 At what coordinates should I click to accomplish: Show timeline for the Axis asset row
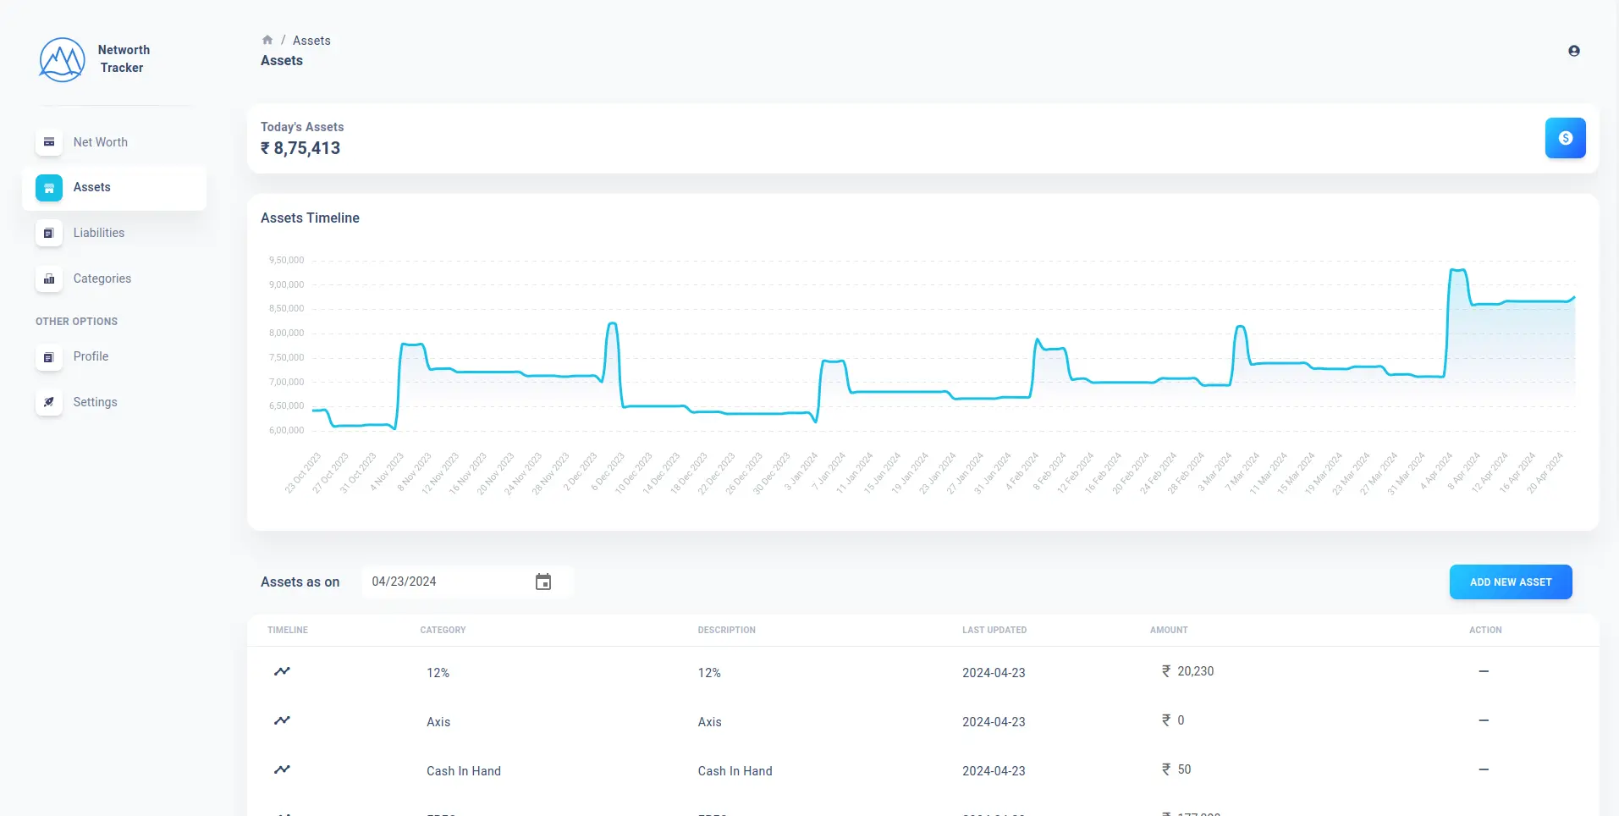282,720
